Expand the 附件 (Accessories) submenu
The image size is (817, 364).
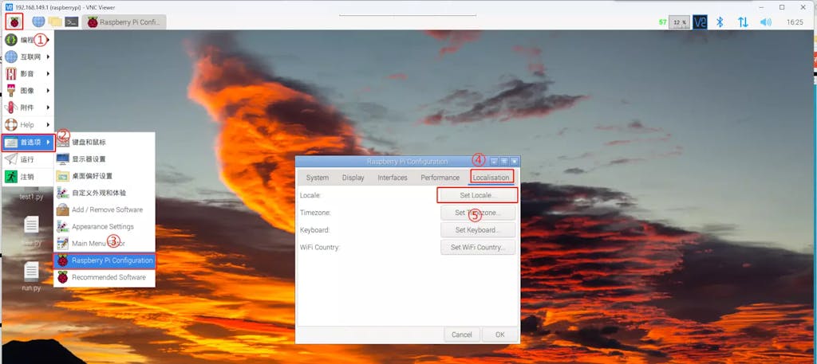[x=28, y=108]
